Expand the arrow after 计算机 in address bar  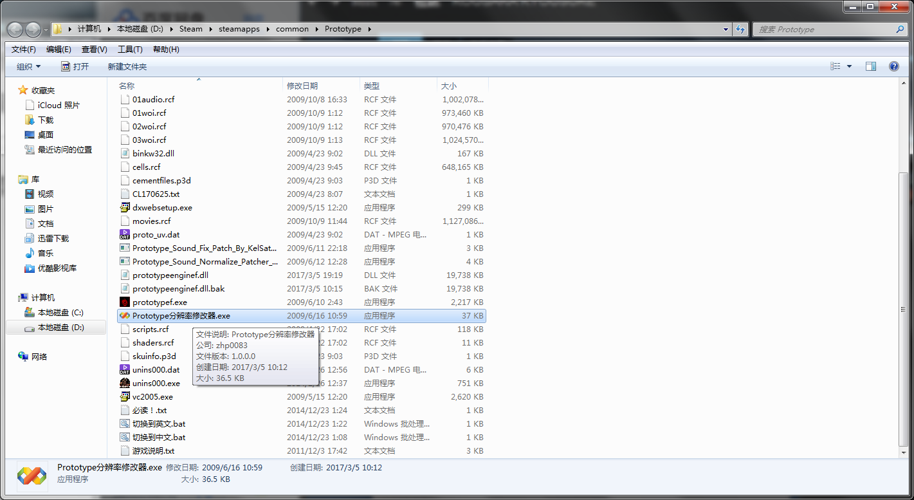coord(109,29)
